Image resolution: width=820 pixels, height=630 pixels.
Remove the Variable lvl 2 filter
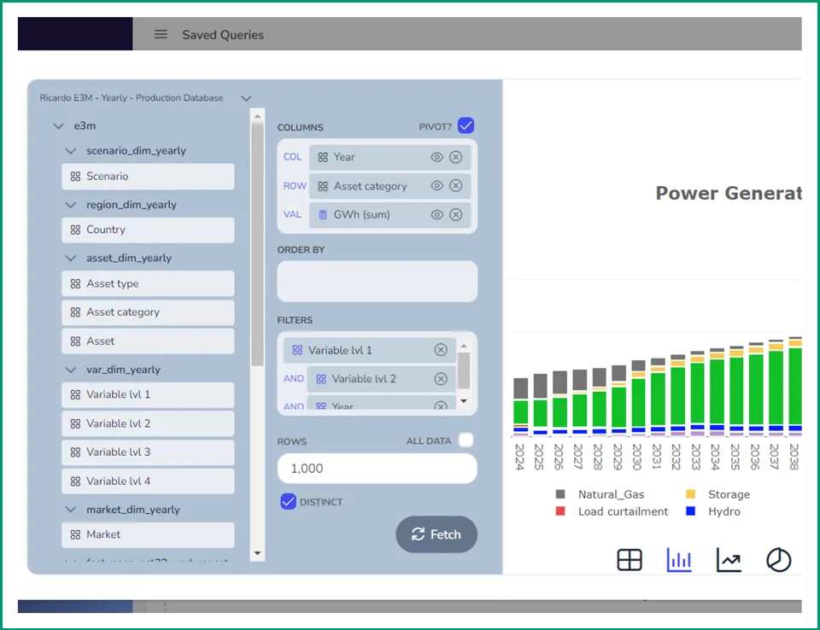click(x=441, y=378)
